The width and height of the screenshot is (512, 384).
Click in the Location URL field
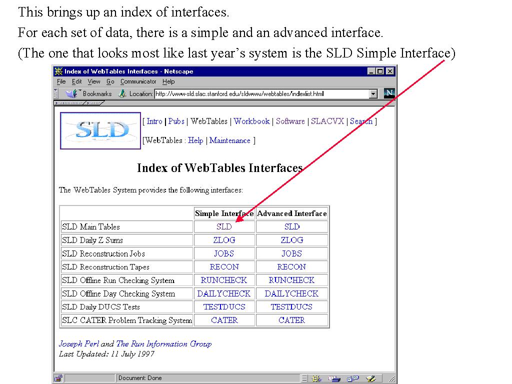260,93
